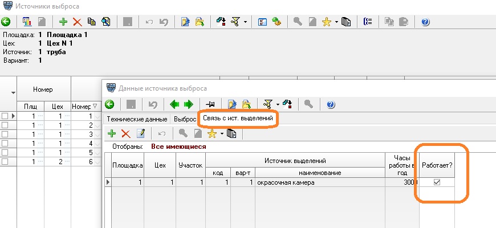The image size is (496, 228).
Task: Click the blue help question mark in the main toolbar
Action: 425,22
